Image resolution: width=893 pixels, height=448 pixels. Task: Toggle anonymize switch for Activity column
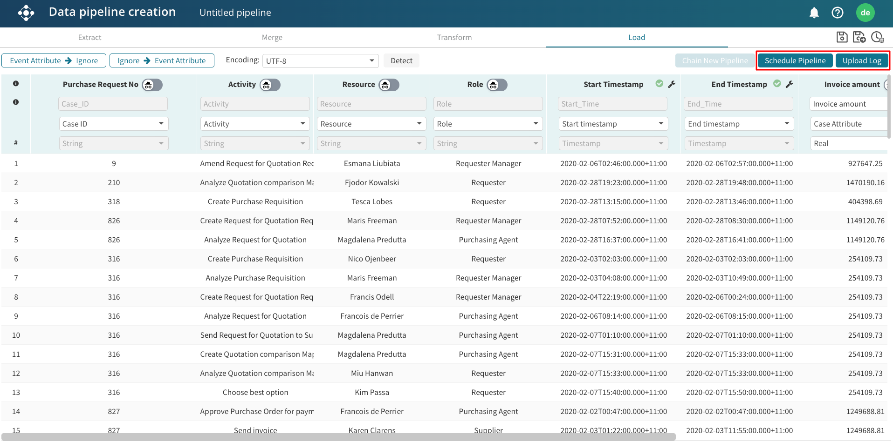coord(270,85)
